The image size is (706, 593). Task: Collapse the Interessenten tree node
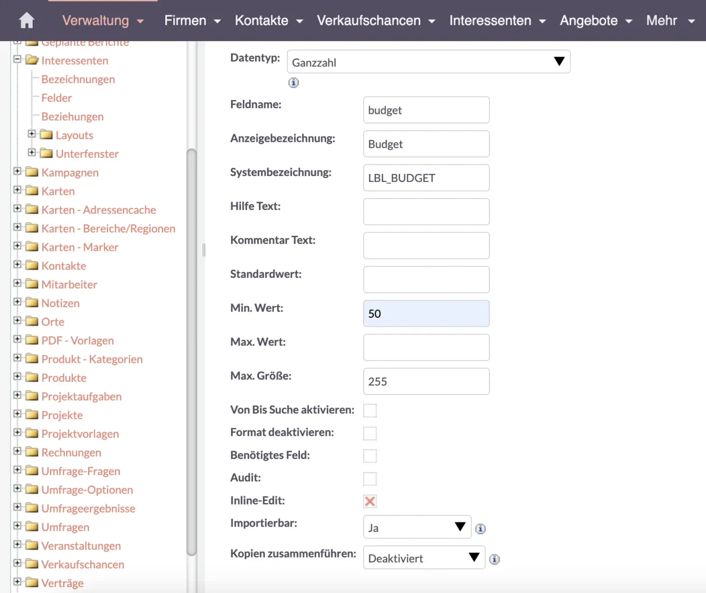click(17, 59)
